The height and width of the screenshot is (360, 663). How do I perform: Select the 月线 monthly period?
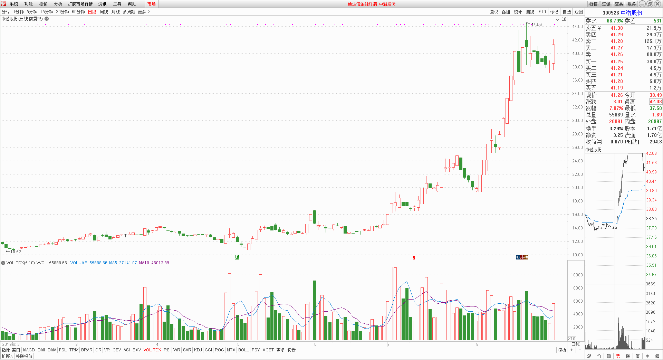click(116, 12)
